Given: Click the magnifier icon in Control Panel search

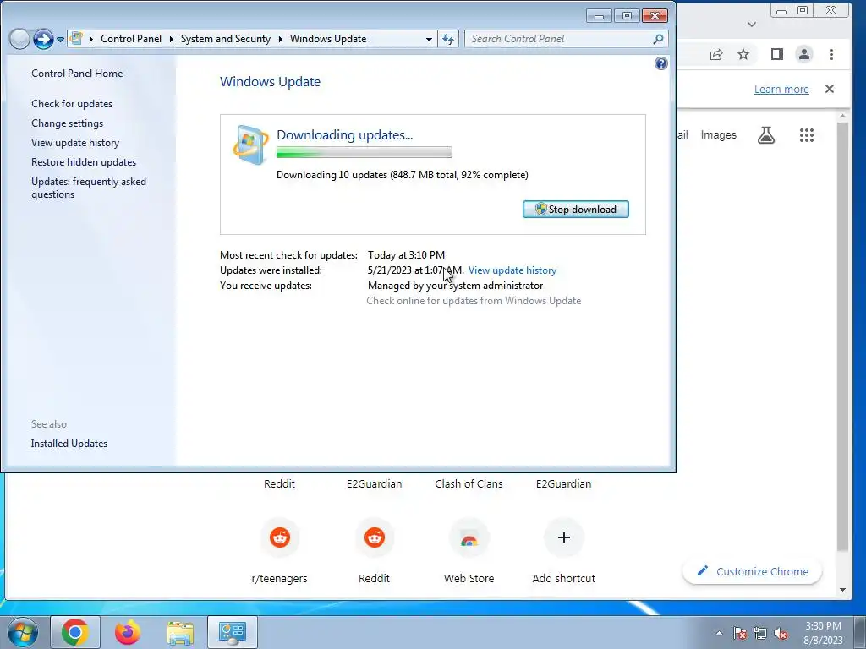Looking at the screenshot, I should (658, 39).
